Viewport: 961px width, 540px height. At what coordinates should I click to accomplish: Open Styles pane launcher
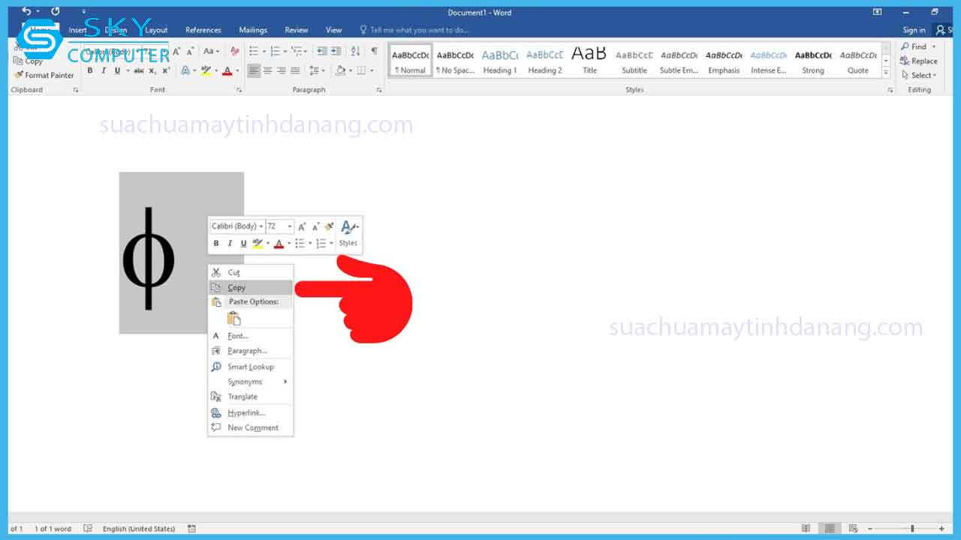890,90
